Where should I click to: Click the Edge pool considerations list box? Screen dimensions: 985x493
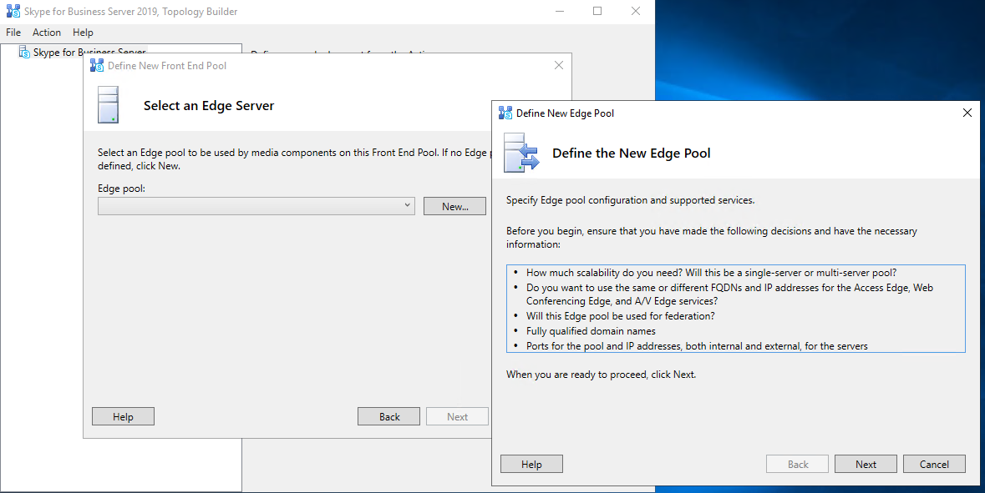click(735, 309)
